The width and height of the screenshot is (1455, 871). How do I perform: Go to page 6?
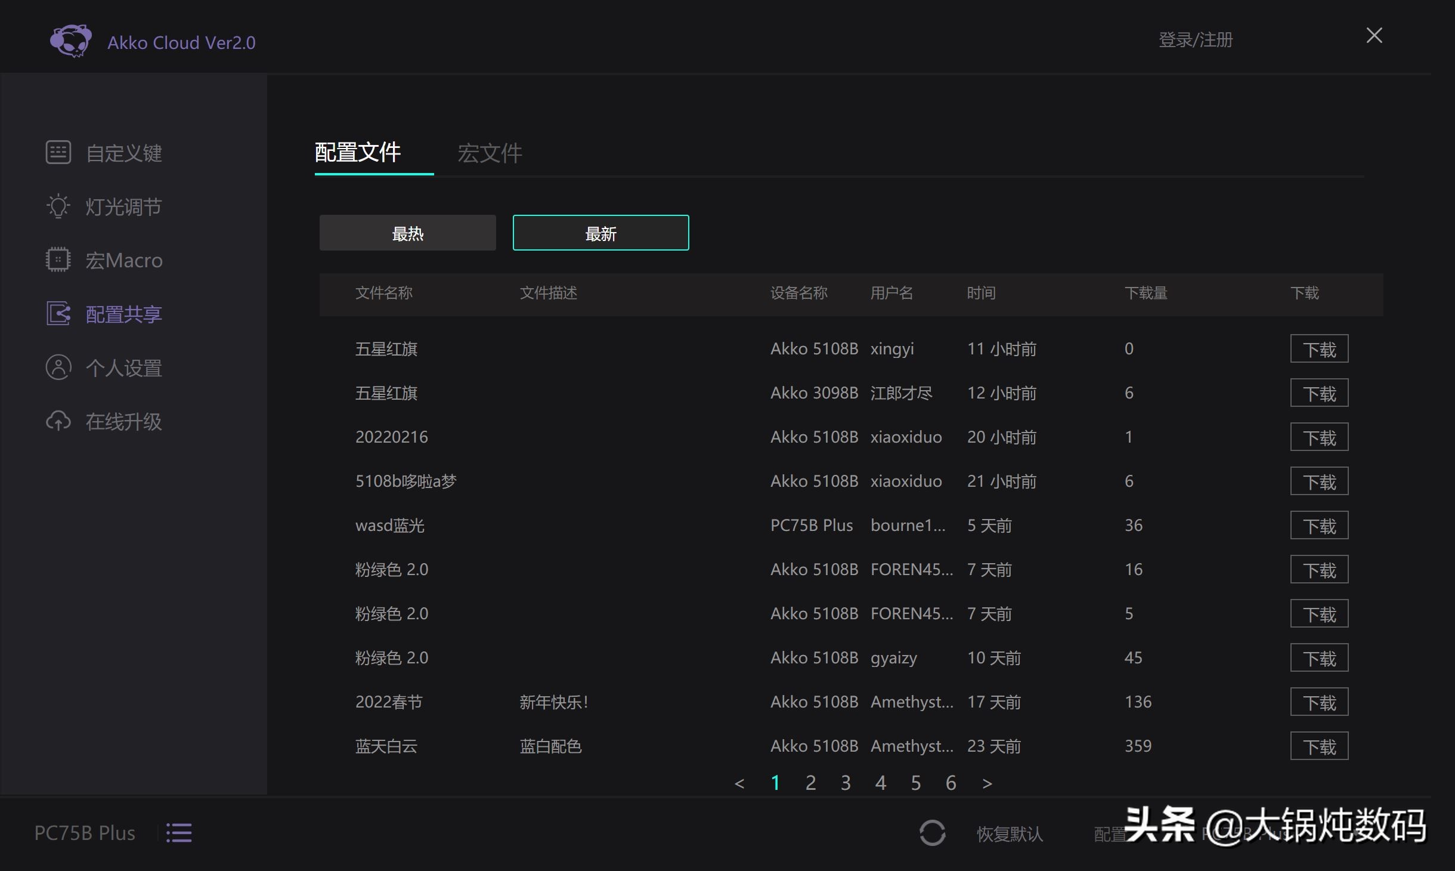pos(951,783)
